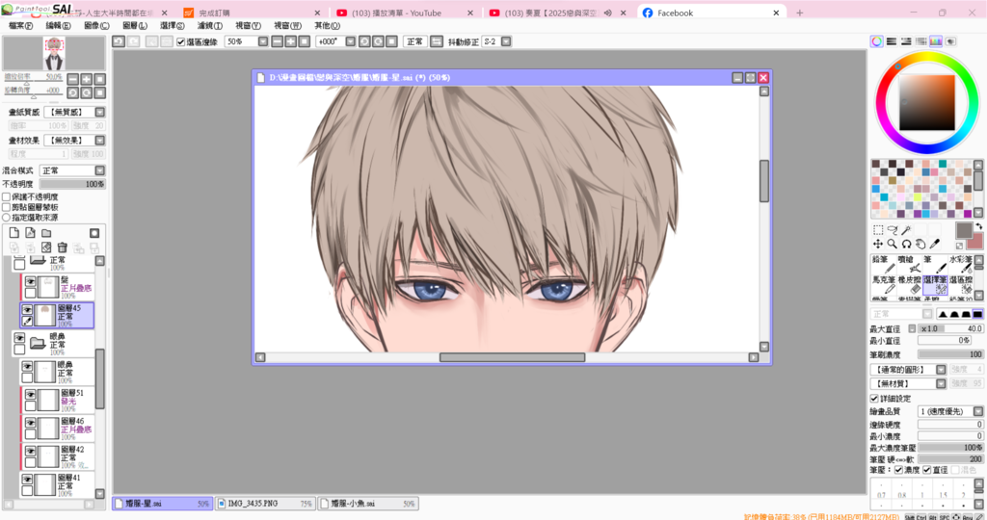Toggle 剪貼圖層蒙板 checkbox
The image size is (987, 520).
click(7, 207)
